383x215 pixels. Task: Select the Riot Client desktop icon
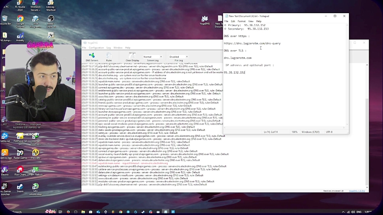pos(20,171)
